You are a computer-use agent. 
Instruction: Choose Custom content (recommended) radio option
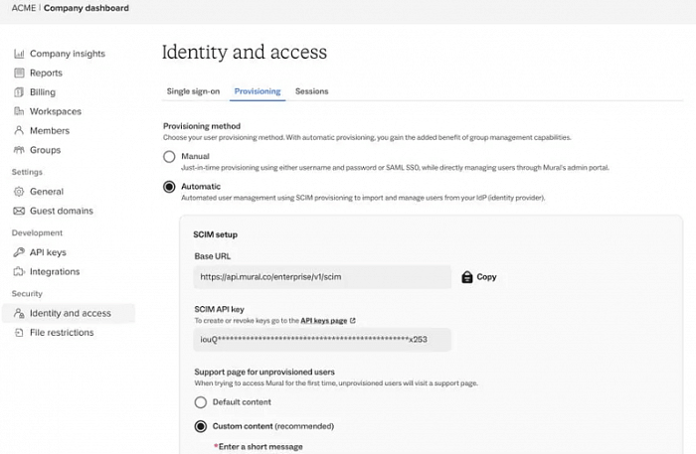(x=201, y=426)
